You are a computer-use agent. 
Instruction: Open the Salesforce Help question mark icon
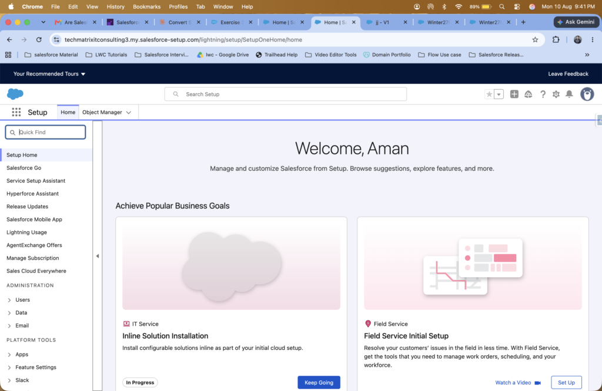pyautogui.click(x=543, y=94)
